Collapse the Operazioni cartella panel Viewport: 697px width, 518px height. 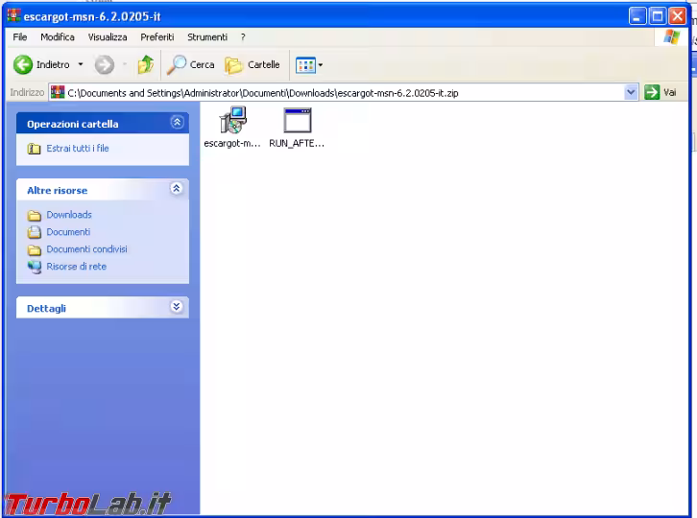pyautogui.click(x=177, y=122)
